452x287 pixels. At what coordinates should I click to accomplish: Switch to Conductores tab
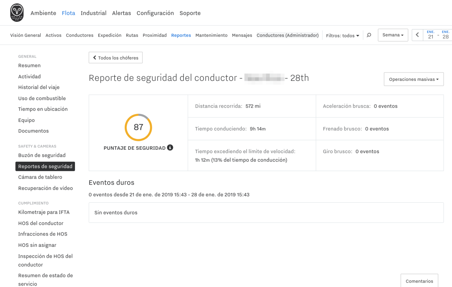(x=79, y=35)
